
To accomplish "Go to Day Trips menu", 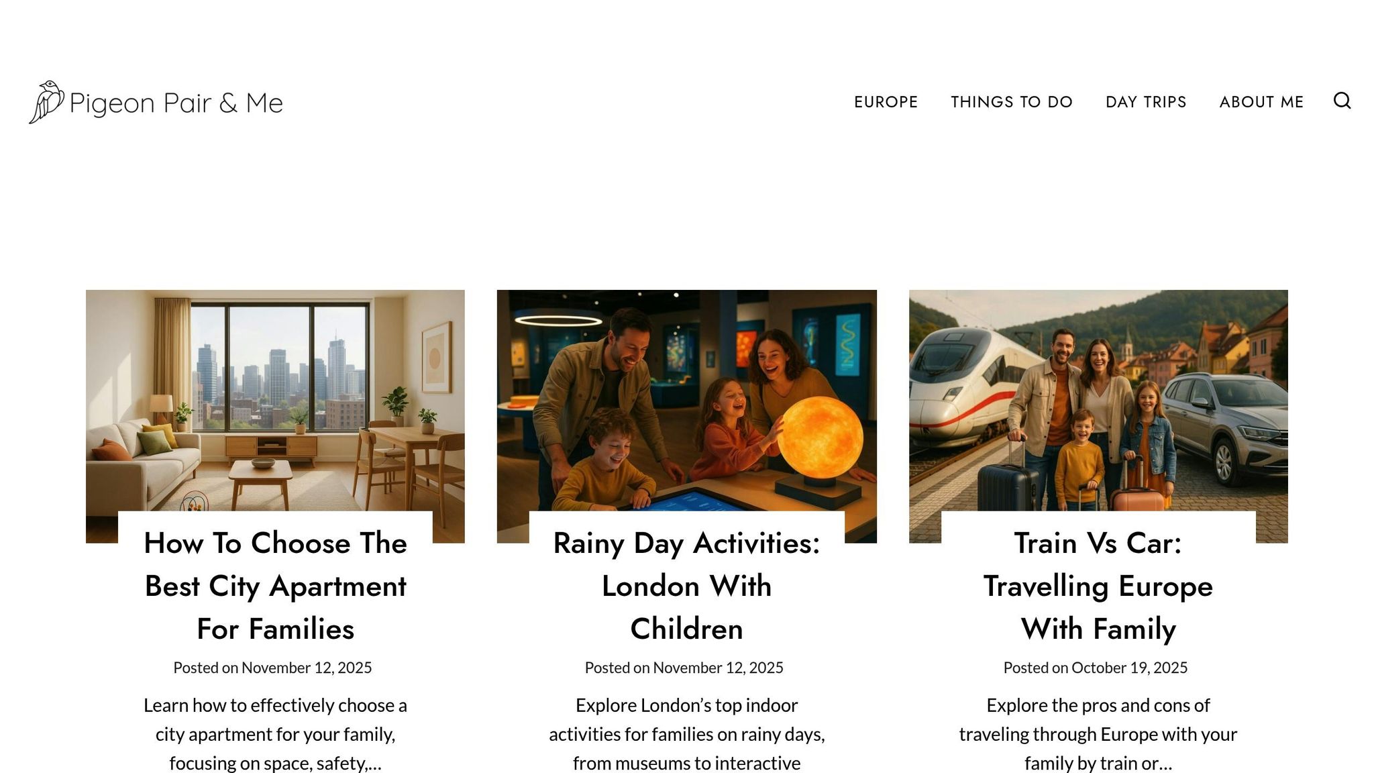I will point(1146,102).
